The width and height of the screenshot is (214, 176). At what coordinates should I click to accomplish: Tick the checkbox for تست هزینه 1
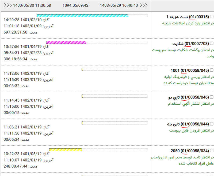[212, 17]
